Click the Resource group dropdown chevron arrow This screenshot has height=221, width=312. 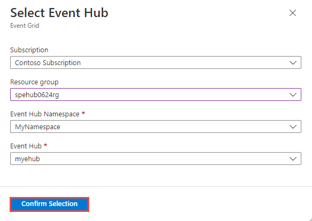click(293, 95)
